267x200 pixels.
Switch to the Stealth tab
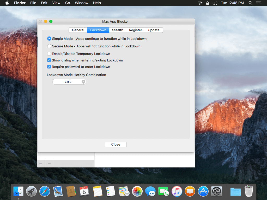pos(118,30)
